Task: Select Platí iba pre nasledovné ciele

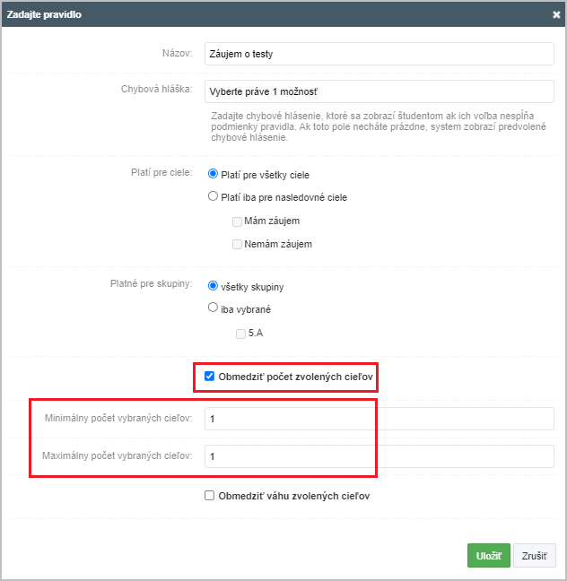Action: pos(213,196)
